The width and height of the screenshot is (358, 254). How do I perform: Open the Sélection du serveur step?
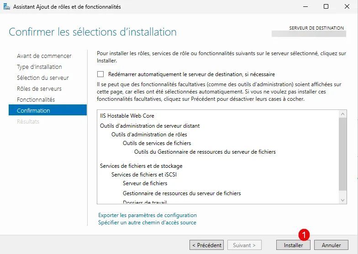click(x=42, y=78)
